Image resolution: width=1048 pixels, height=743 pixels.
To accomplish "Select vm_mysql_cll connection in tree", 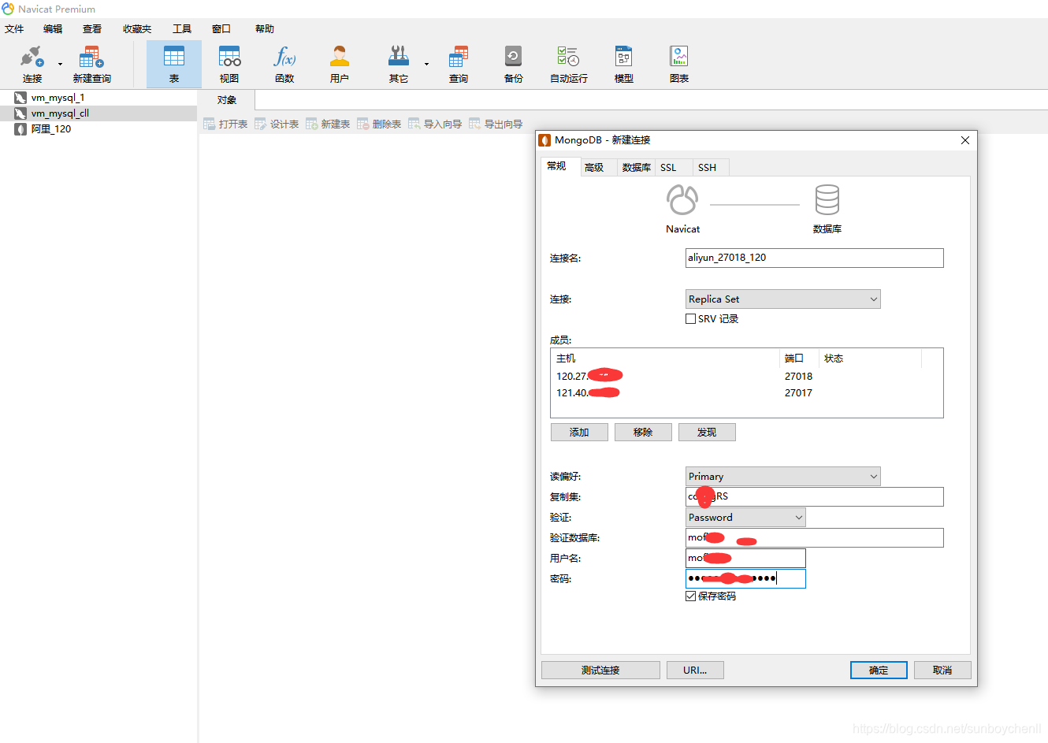I will tap(98, 113).
